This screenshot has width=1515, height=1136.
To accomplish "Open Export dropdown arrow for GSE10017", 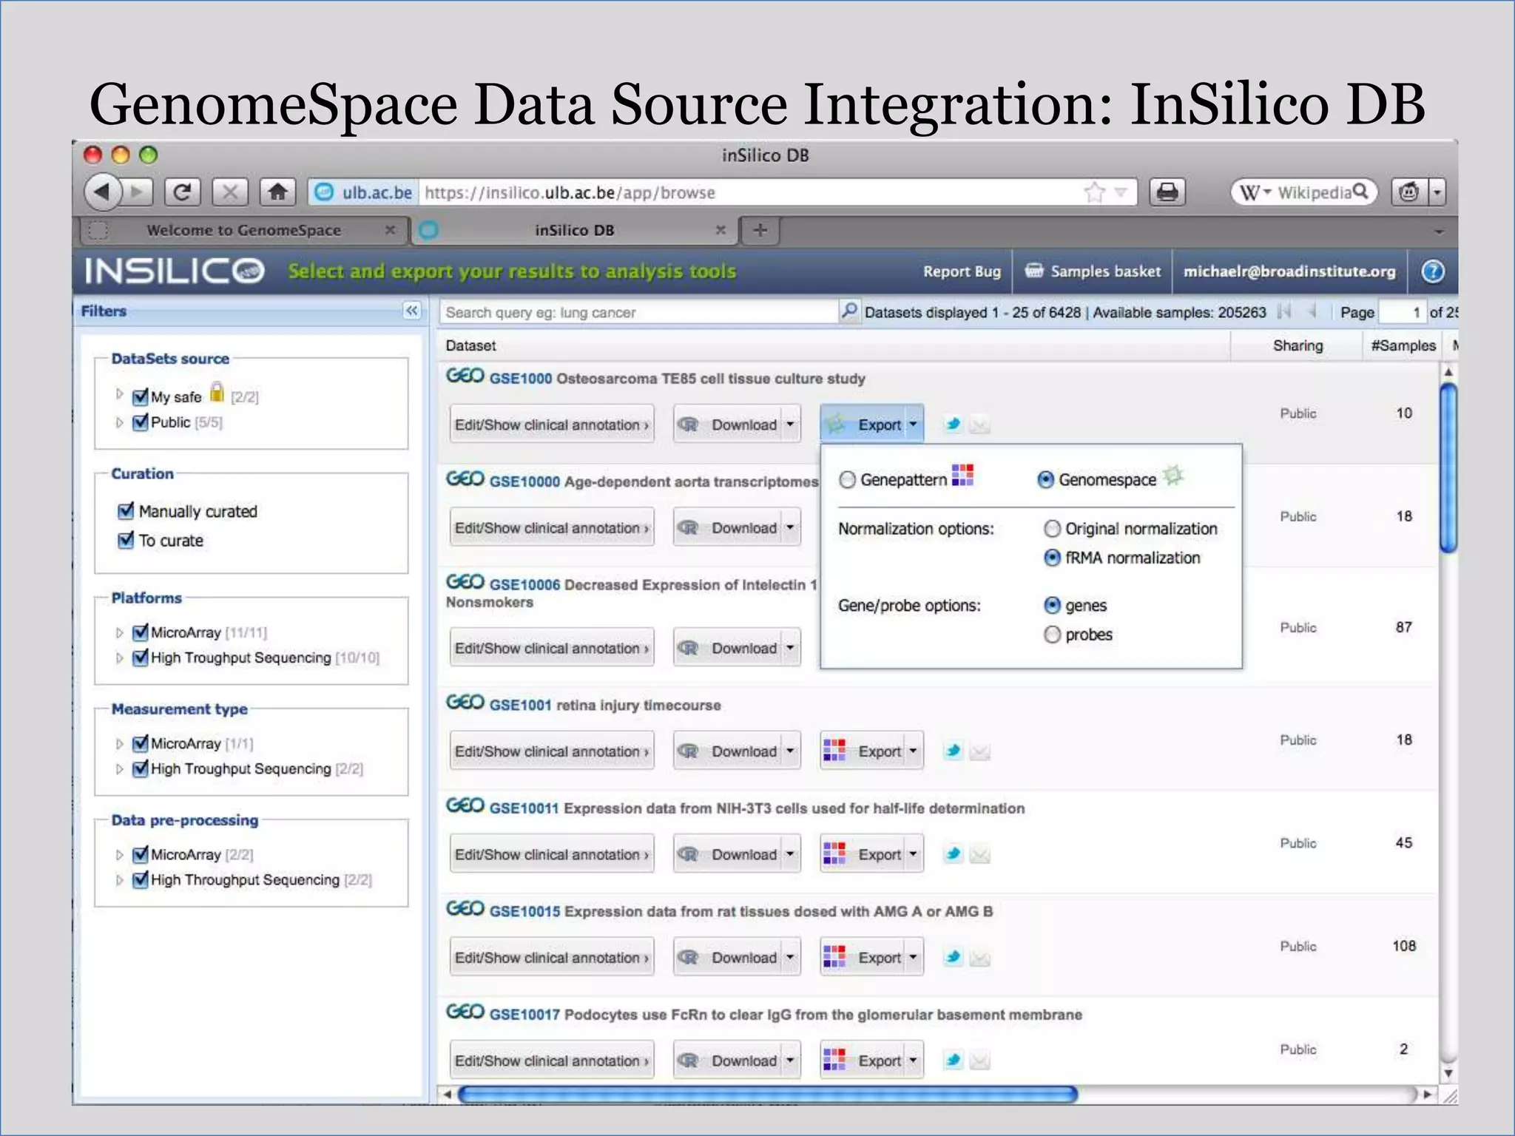I will [x=913, y=1061].
